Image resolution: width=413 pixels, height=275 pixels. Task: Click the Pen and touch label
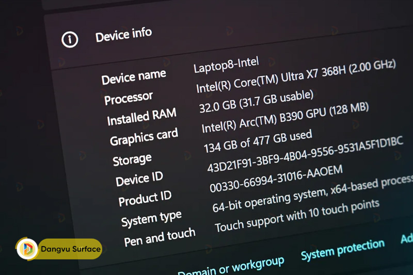[160, 237]
